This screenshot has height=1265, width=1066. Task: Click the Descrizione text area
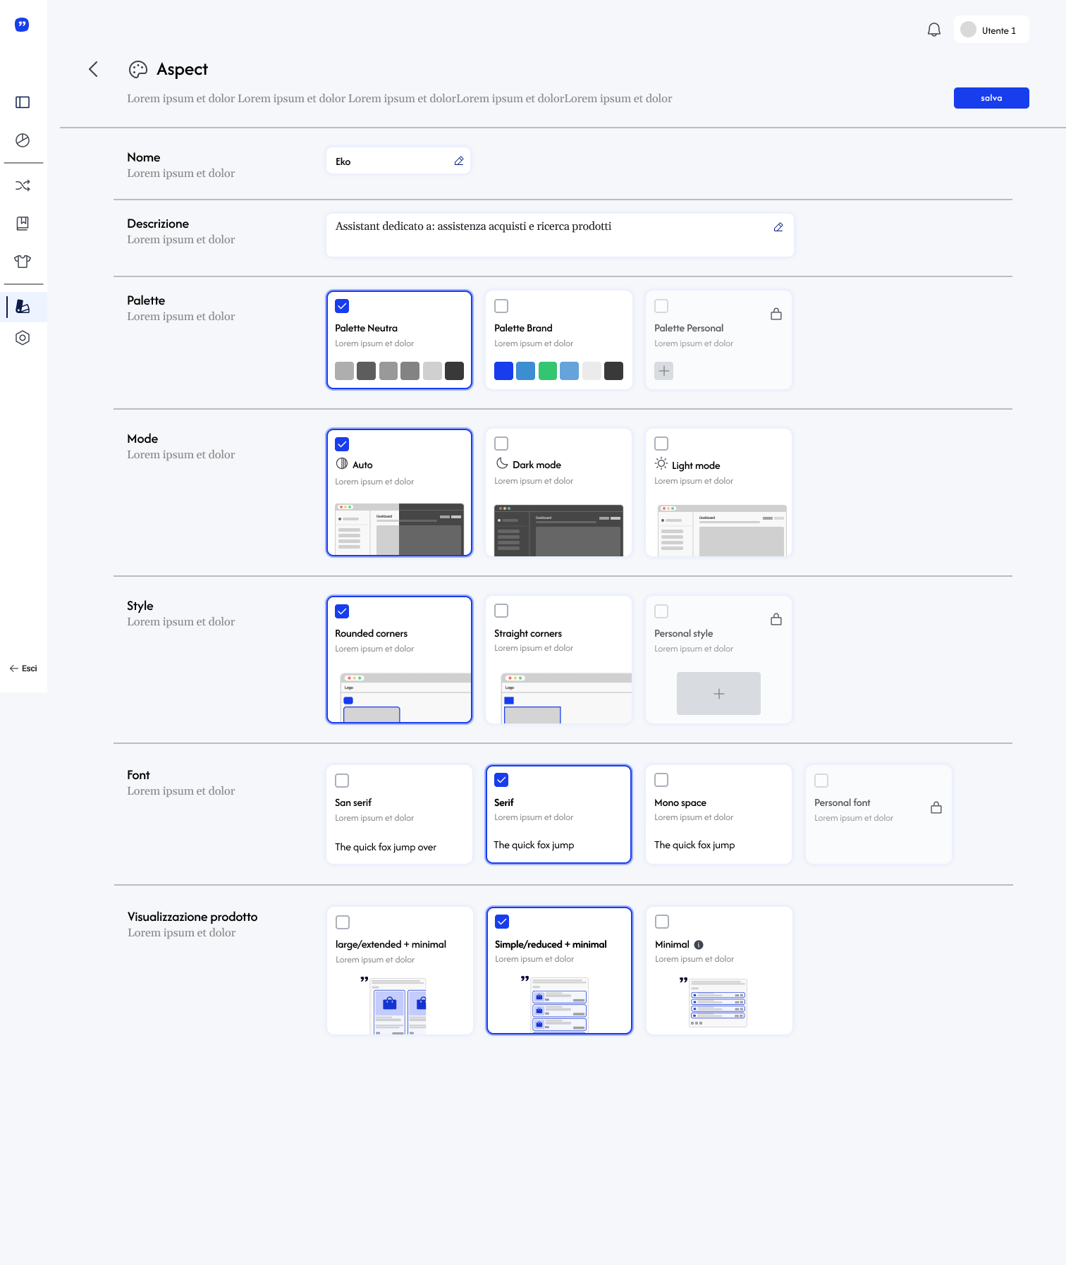coord(560,236)
